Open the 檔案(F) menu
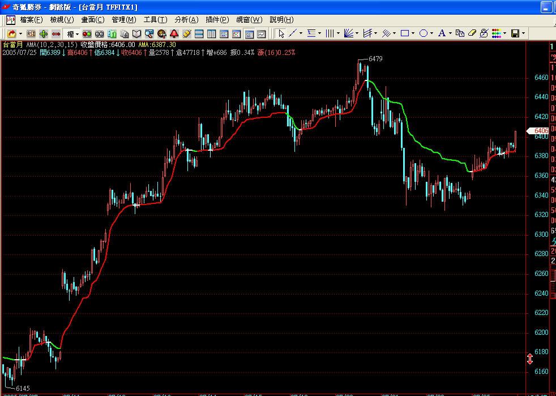Viewport: 556px width, 396px height. click(x=31, y=20)
